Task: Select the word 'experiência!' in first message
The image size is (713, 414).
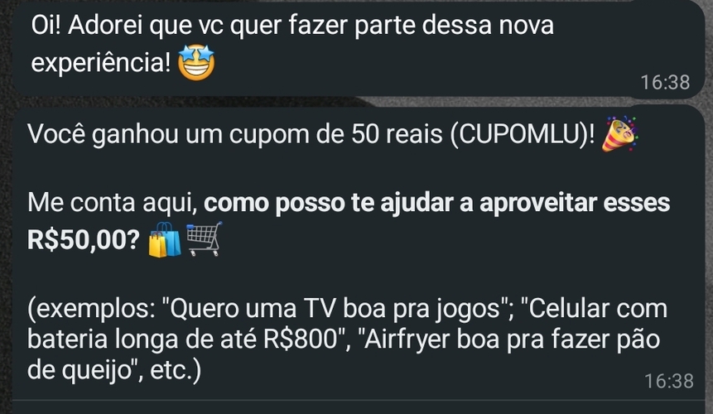Action: point(100,63)
